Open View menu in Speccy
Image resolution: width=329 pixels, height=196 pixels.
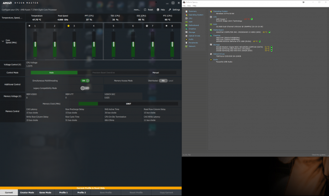pyautogui.click(x=189, y=5)
